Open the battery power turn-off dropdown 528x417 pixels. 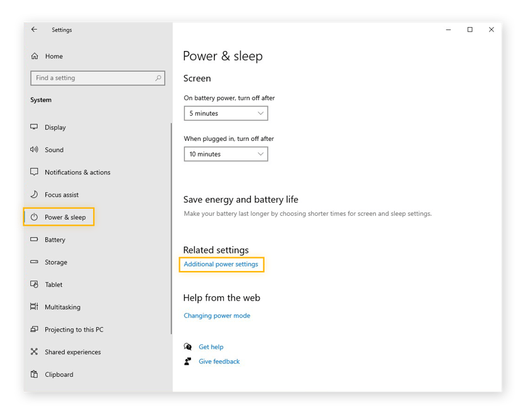tap(226, 113)
